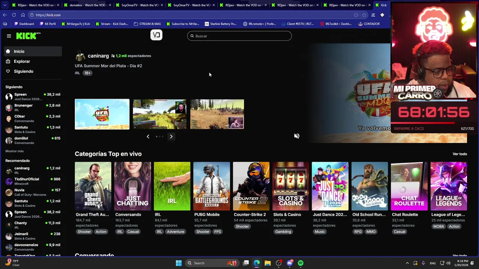Click the RPG tag
This screenshot has height=269, width=479.
(358, 232)
